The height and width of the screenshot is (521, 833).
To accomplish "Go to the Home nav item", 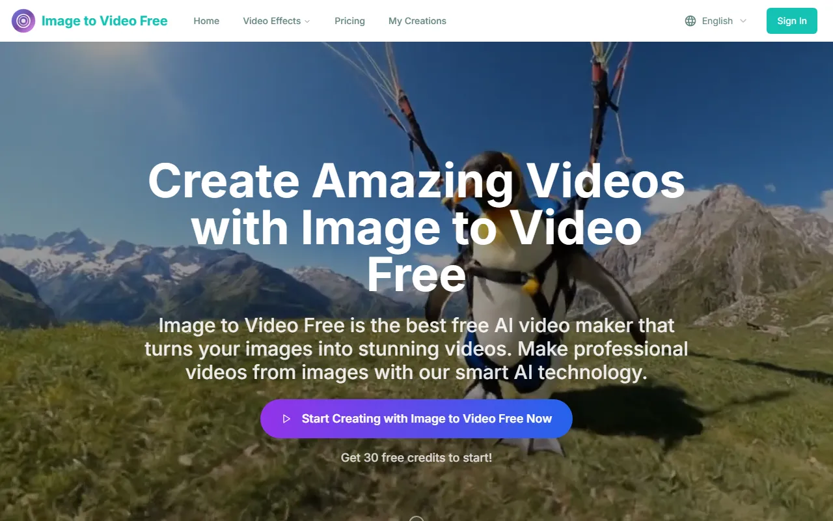I will (x=206, y=21).
